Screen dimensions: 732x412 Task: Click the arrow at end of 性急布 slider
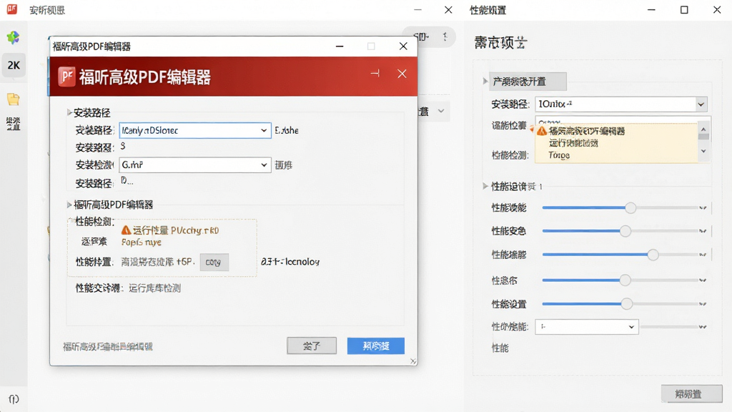tap(703, 280)
